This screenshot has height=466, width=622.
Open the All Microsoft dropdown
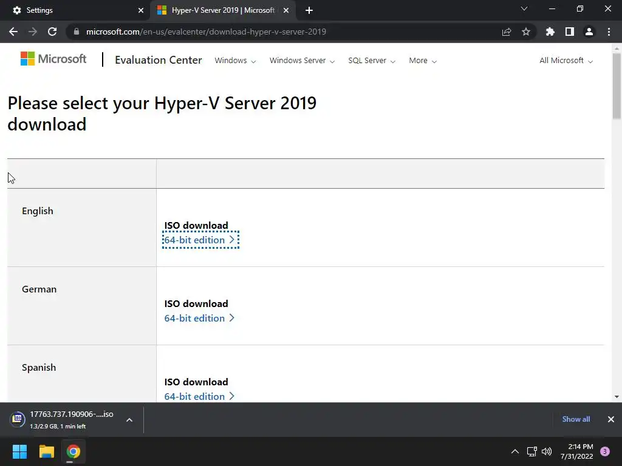(566, 61)
